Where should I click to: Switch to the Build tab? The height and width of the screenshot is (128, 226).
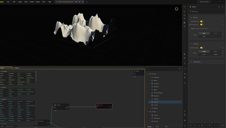pos(158,127)
